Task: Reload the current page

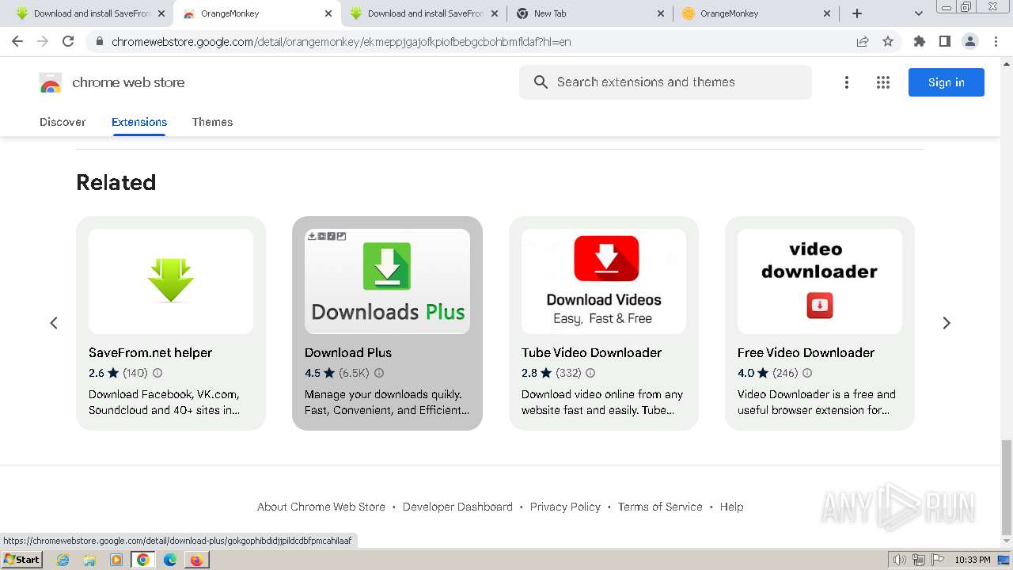Action: [68, 41]
